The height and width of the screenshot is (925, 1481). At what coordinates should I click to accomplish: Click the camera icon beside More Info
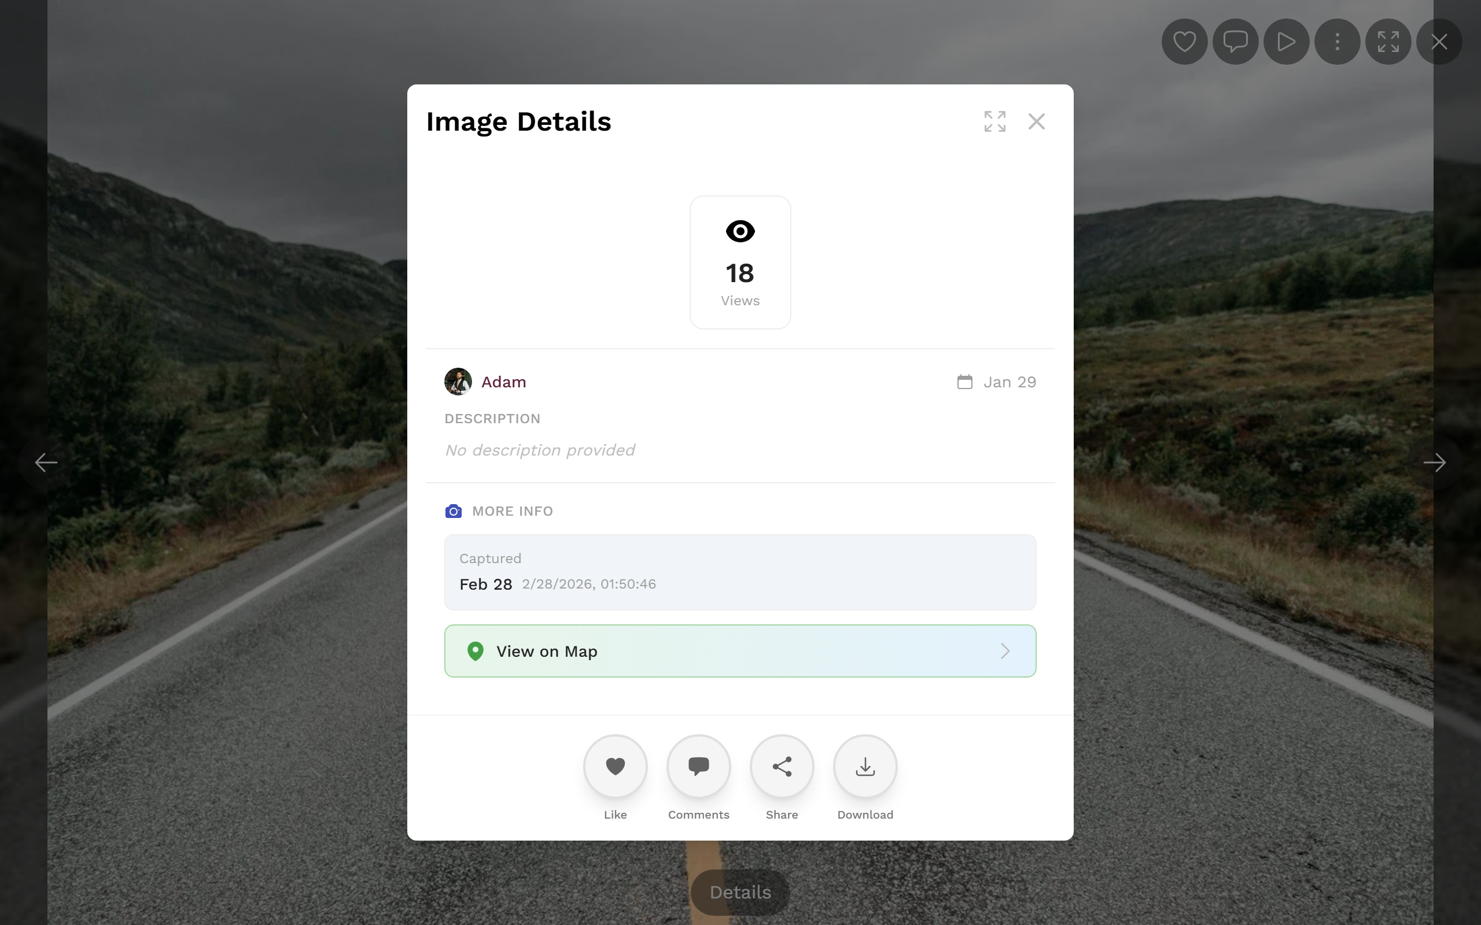tap(453, 511)
